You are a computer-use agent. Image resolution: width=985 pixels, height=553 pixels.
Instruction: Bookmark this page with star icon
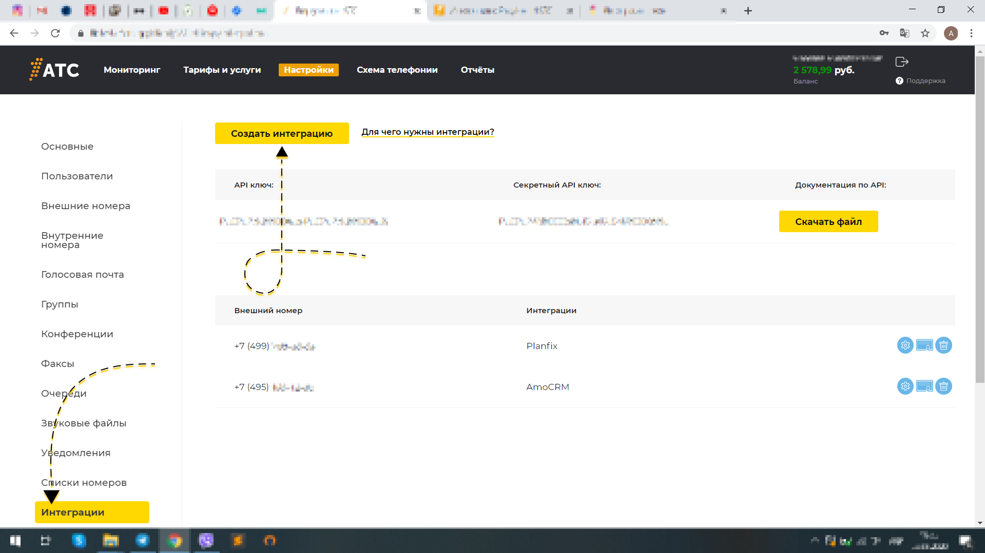coord(925,33)
